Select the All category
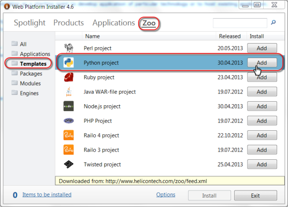Screen dimensions: 288x207 tap(23, 44)
